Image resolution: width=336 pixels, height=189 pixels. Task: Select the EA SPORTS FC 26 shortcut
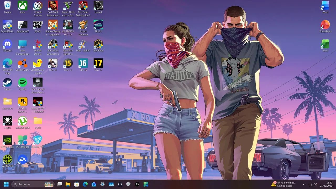coord(68,28)
